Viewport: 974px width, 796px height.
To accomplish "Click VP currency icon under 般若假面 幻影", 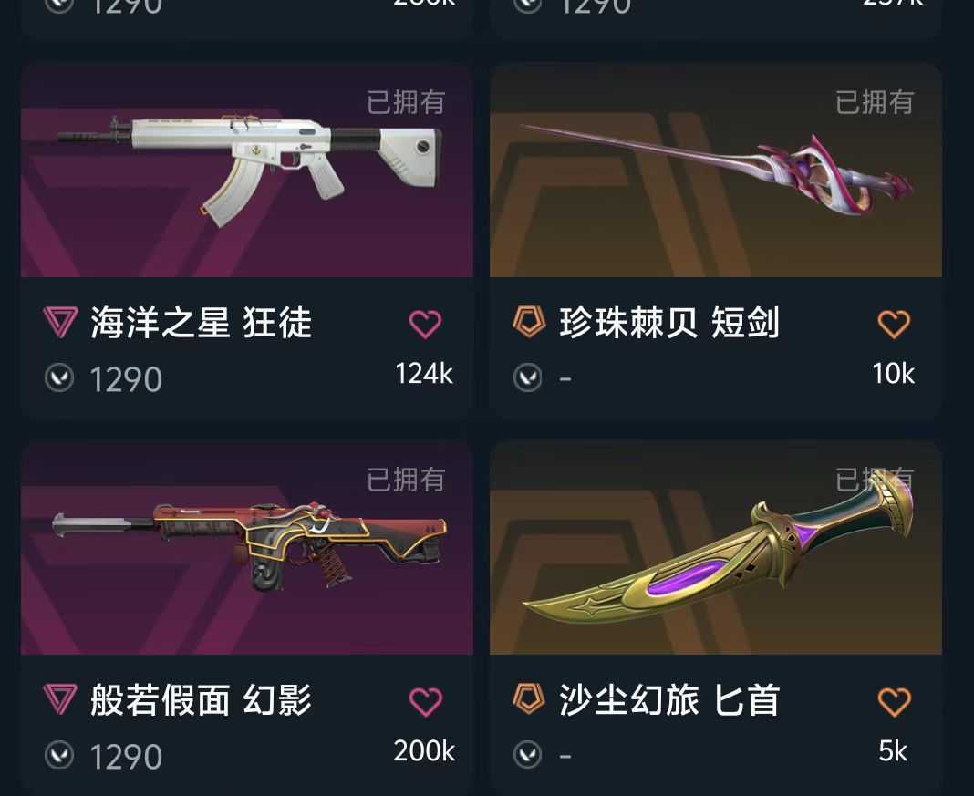I will point(59,755).
